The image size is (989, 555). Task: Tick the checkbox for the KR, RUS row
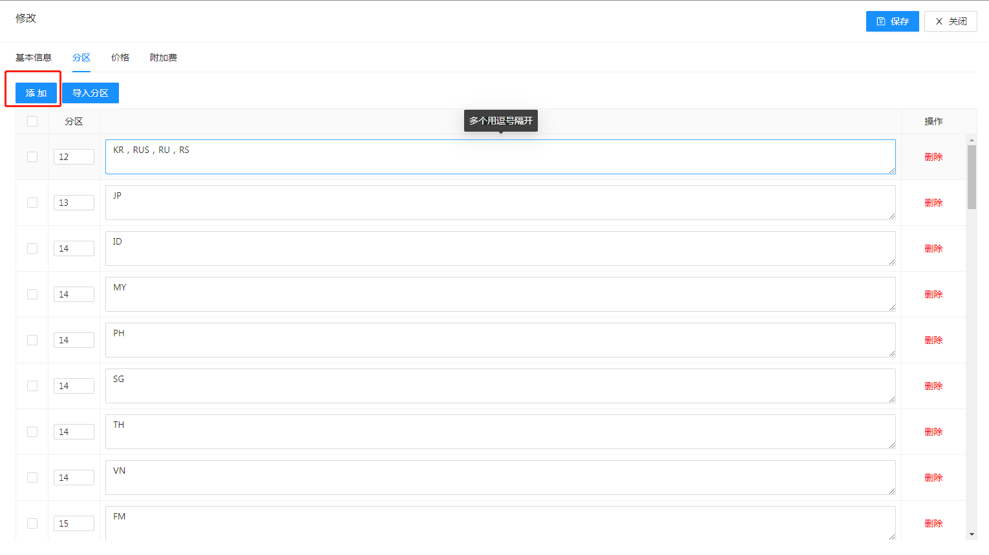32,157
